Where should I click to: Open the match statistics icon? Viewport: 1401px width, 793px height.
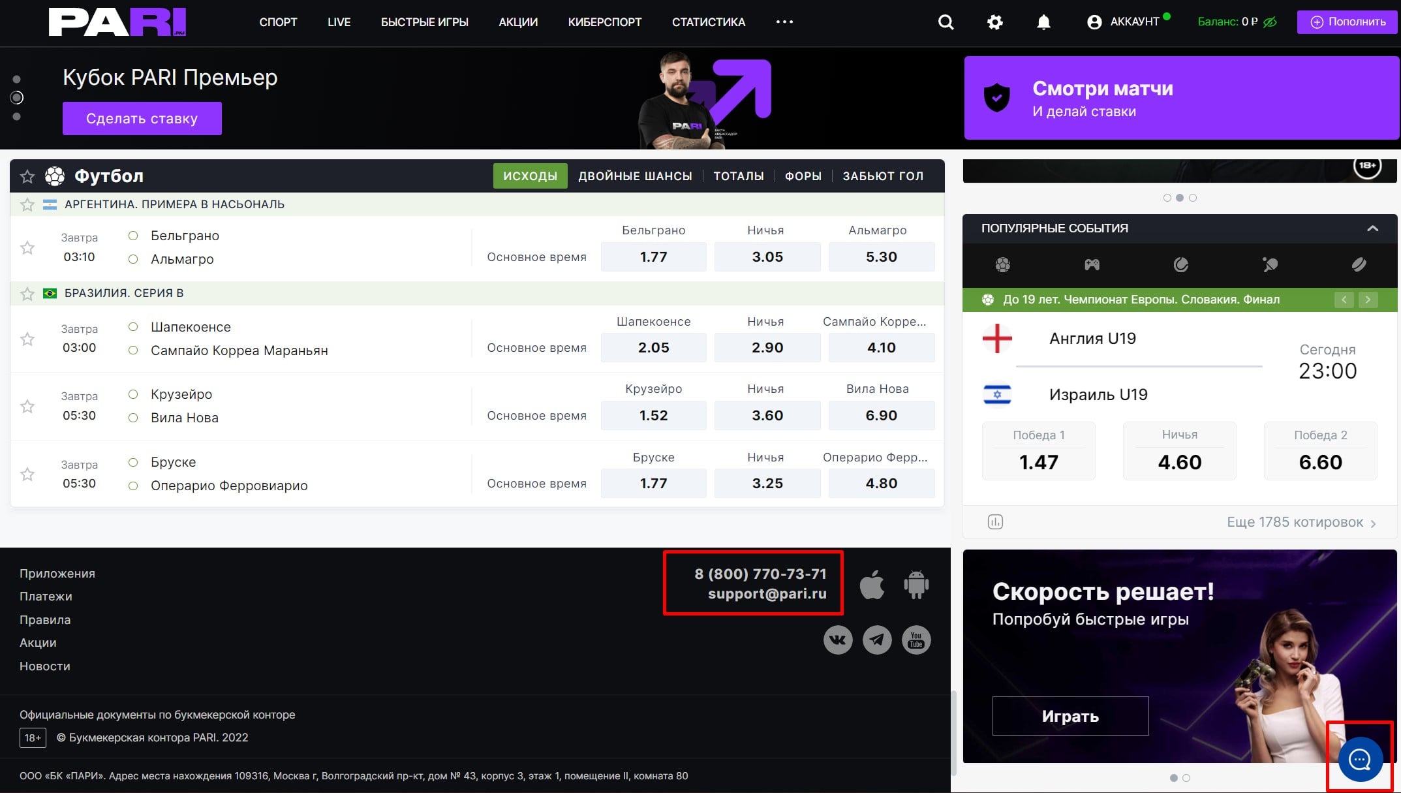(x=995, y=521)
